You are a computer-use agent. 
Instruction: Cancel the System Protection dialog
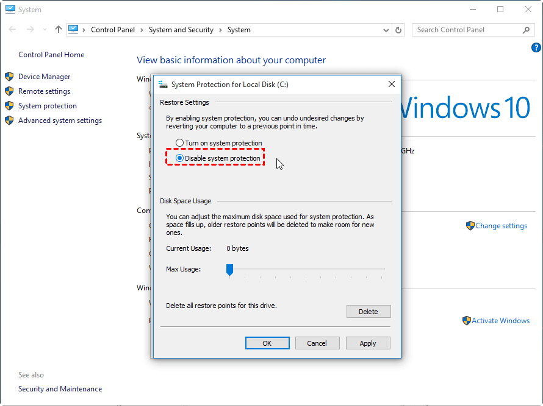[x=317, y=343]
